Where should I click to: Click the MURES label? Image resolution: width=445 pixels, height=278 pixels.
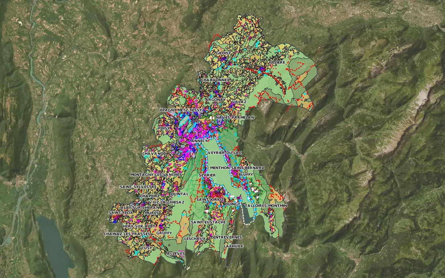[152, 213]
